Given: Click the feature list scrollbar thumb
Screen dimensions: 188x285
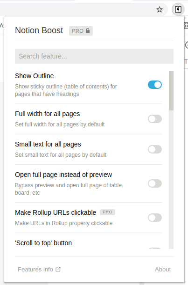Looking at the screenshot, I should point(171,91).
